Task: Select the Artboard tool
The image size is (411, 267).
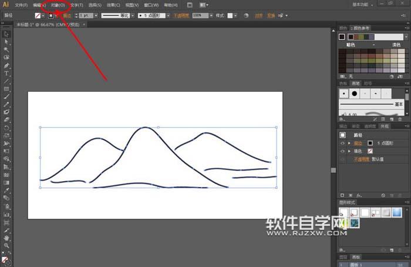Action: click(6, 223)
